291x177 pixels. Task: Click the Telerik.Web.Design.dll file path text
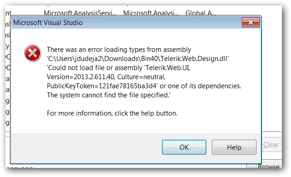coord(138,59)
